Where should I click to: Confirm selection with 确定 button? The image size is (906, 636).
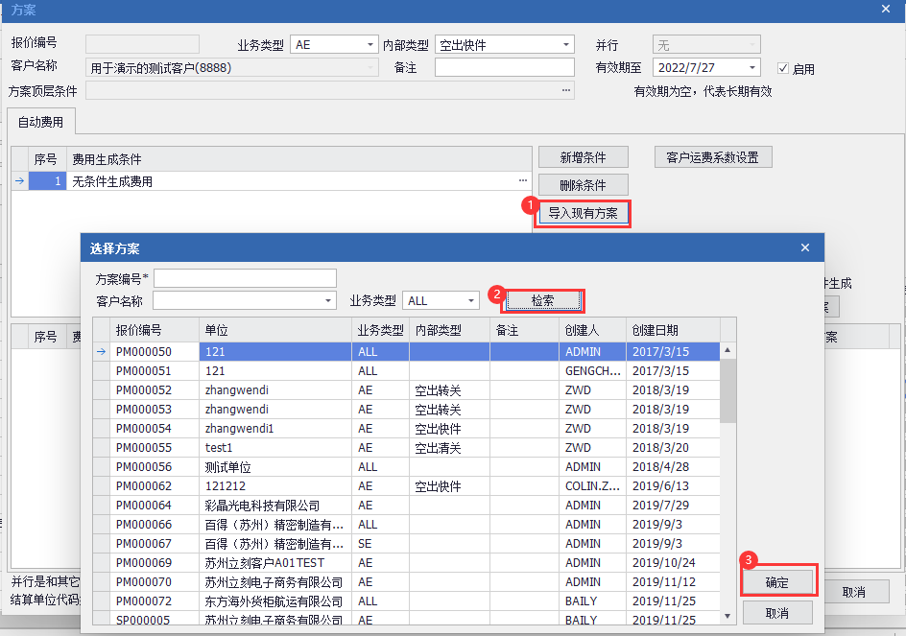(x=777, y=581)
